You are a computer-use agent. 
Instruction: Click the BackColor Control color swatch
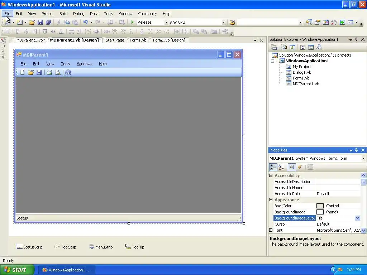click(x=320, y=206)
